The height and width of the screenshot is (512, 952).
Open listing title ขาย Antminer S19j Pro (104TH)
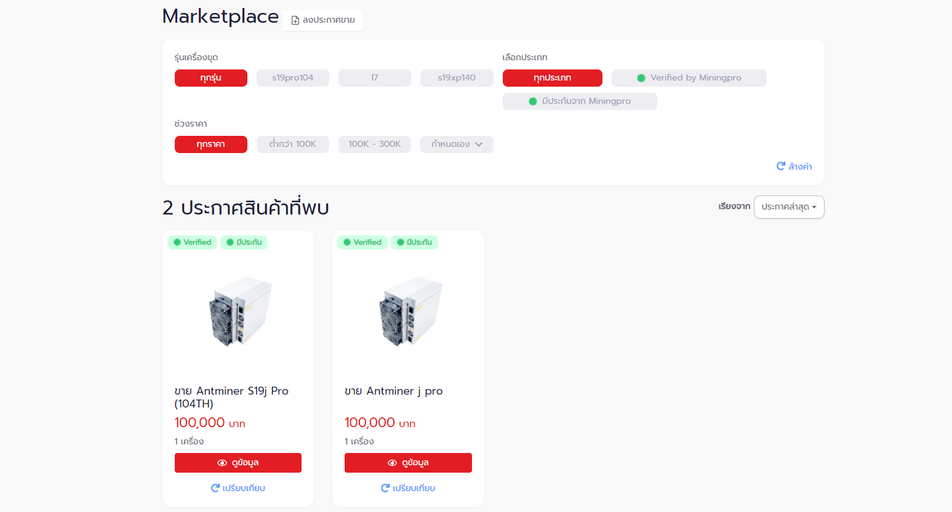(231, 397)
